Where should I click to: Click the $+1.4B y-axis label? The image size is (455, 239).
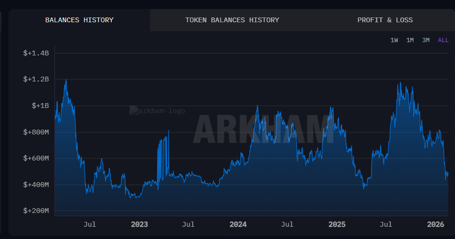click(x=36, y=53)
